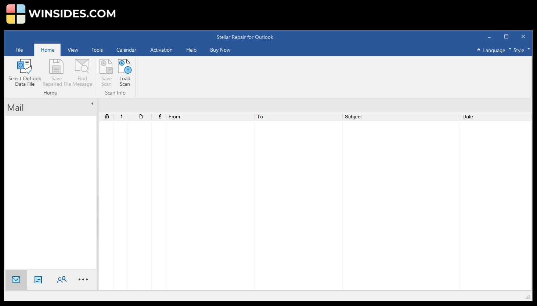Sort by item type page column
This screenshot has width=537, height=306.
point(141,117)
